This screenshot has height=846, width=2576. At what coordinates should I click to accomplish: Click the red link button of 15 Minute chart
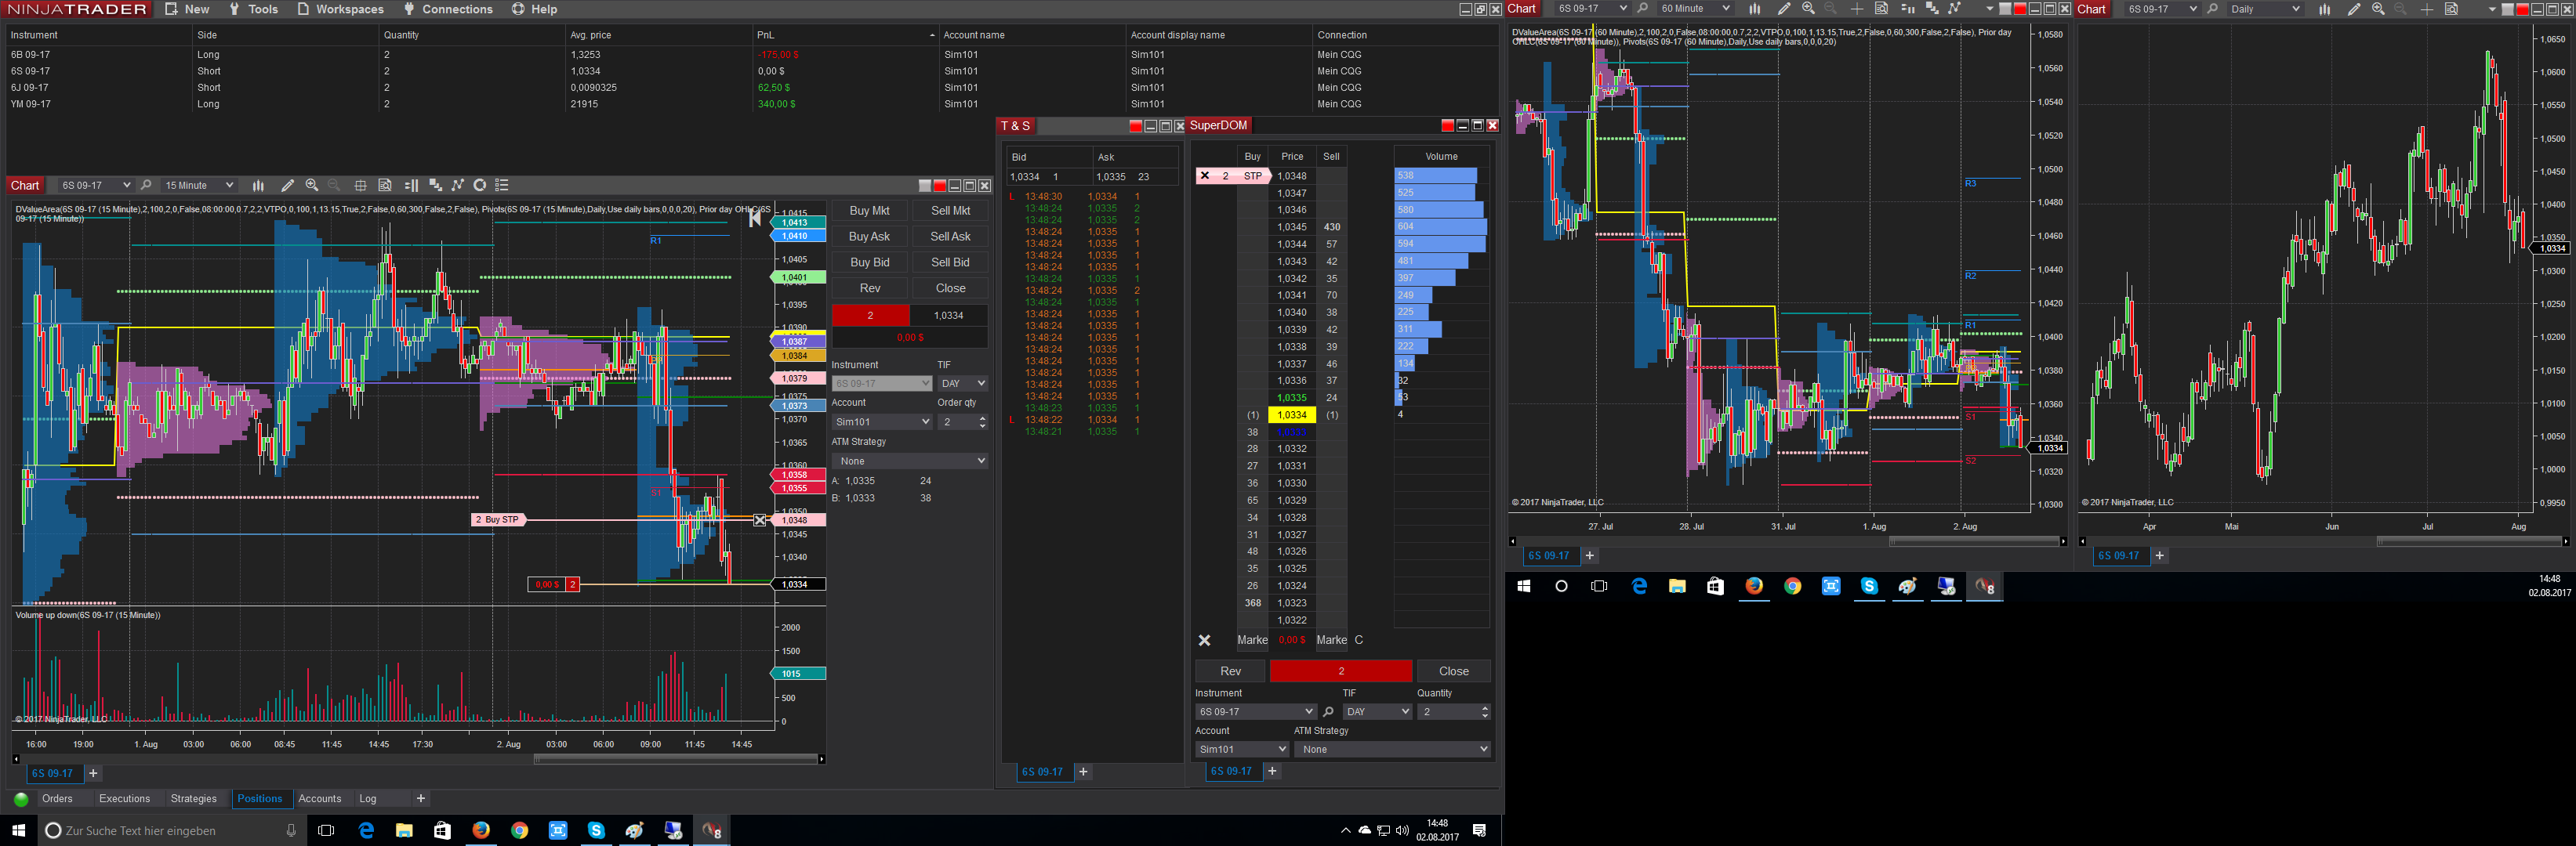(939, 186)
